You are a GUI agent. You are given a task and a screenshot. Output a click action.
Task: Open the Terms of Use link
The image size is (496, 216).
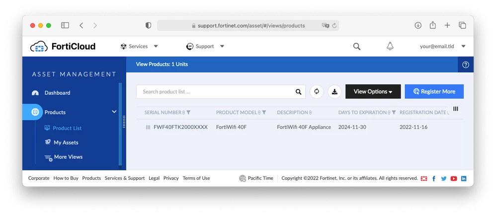pyautogui.click(x=196, y=178)
